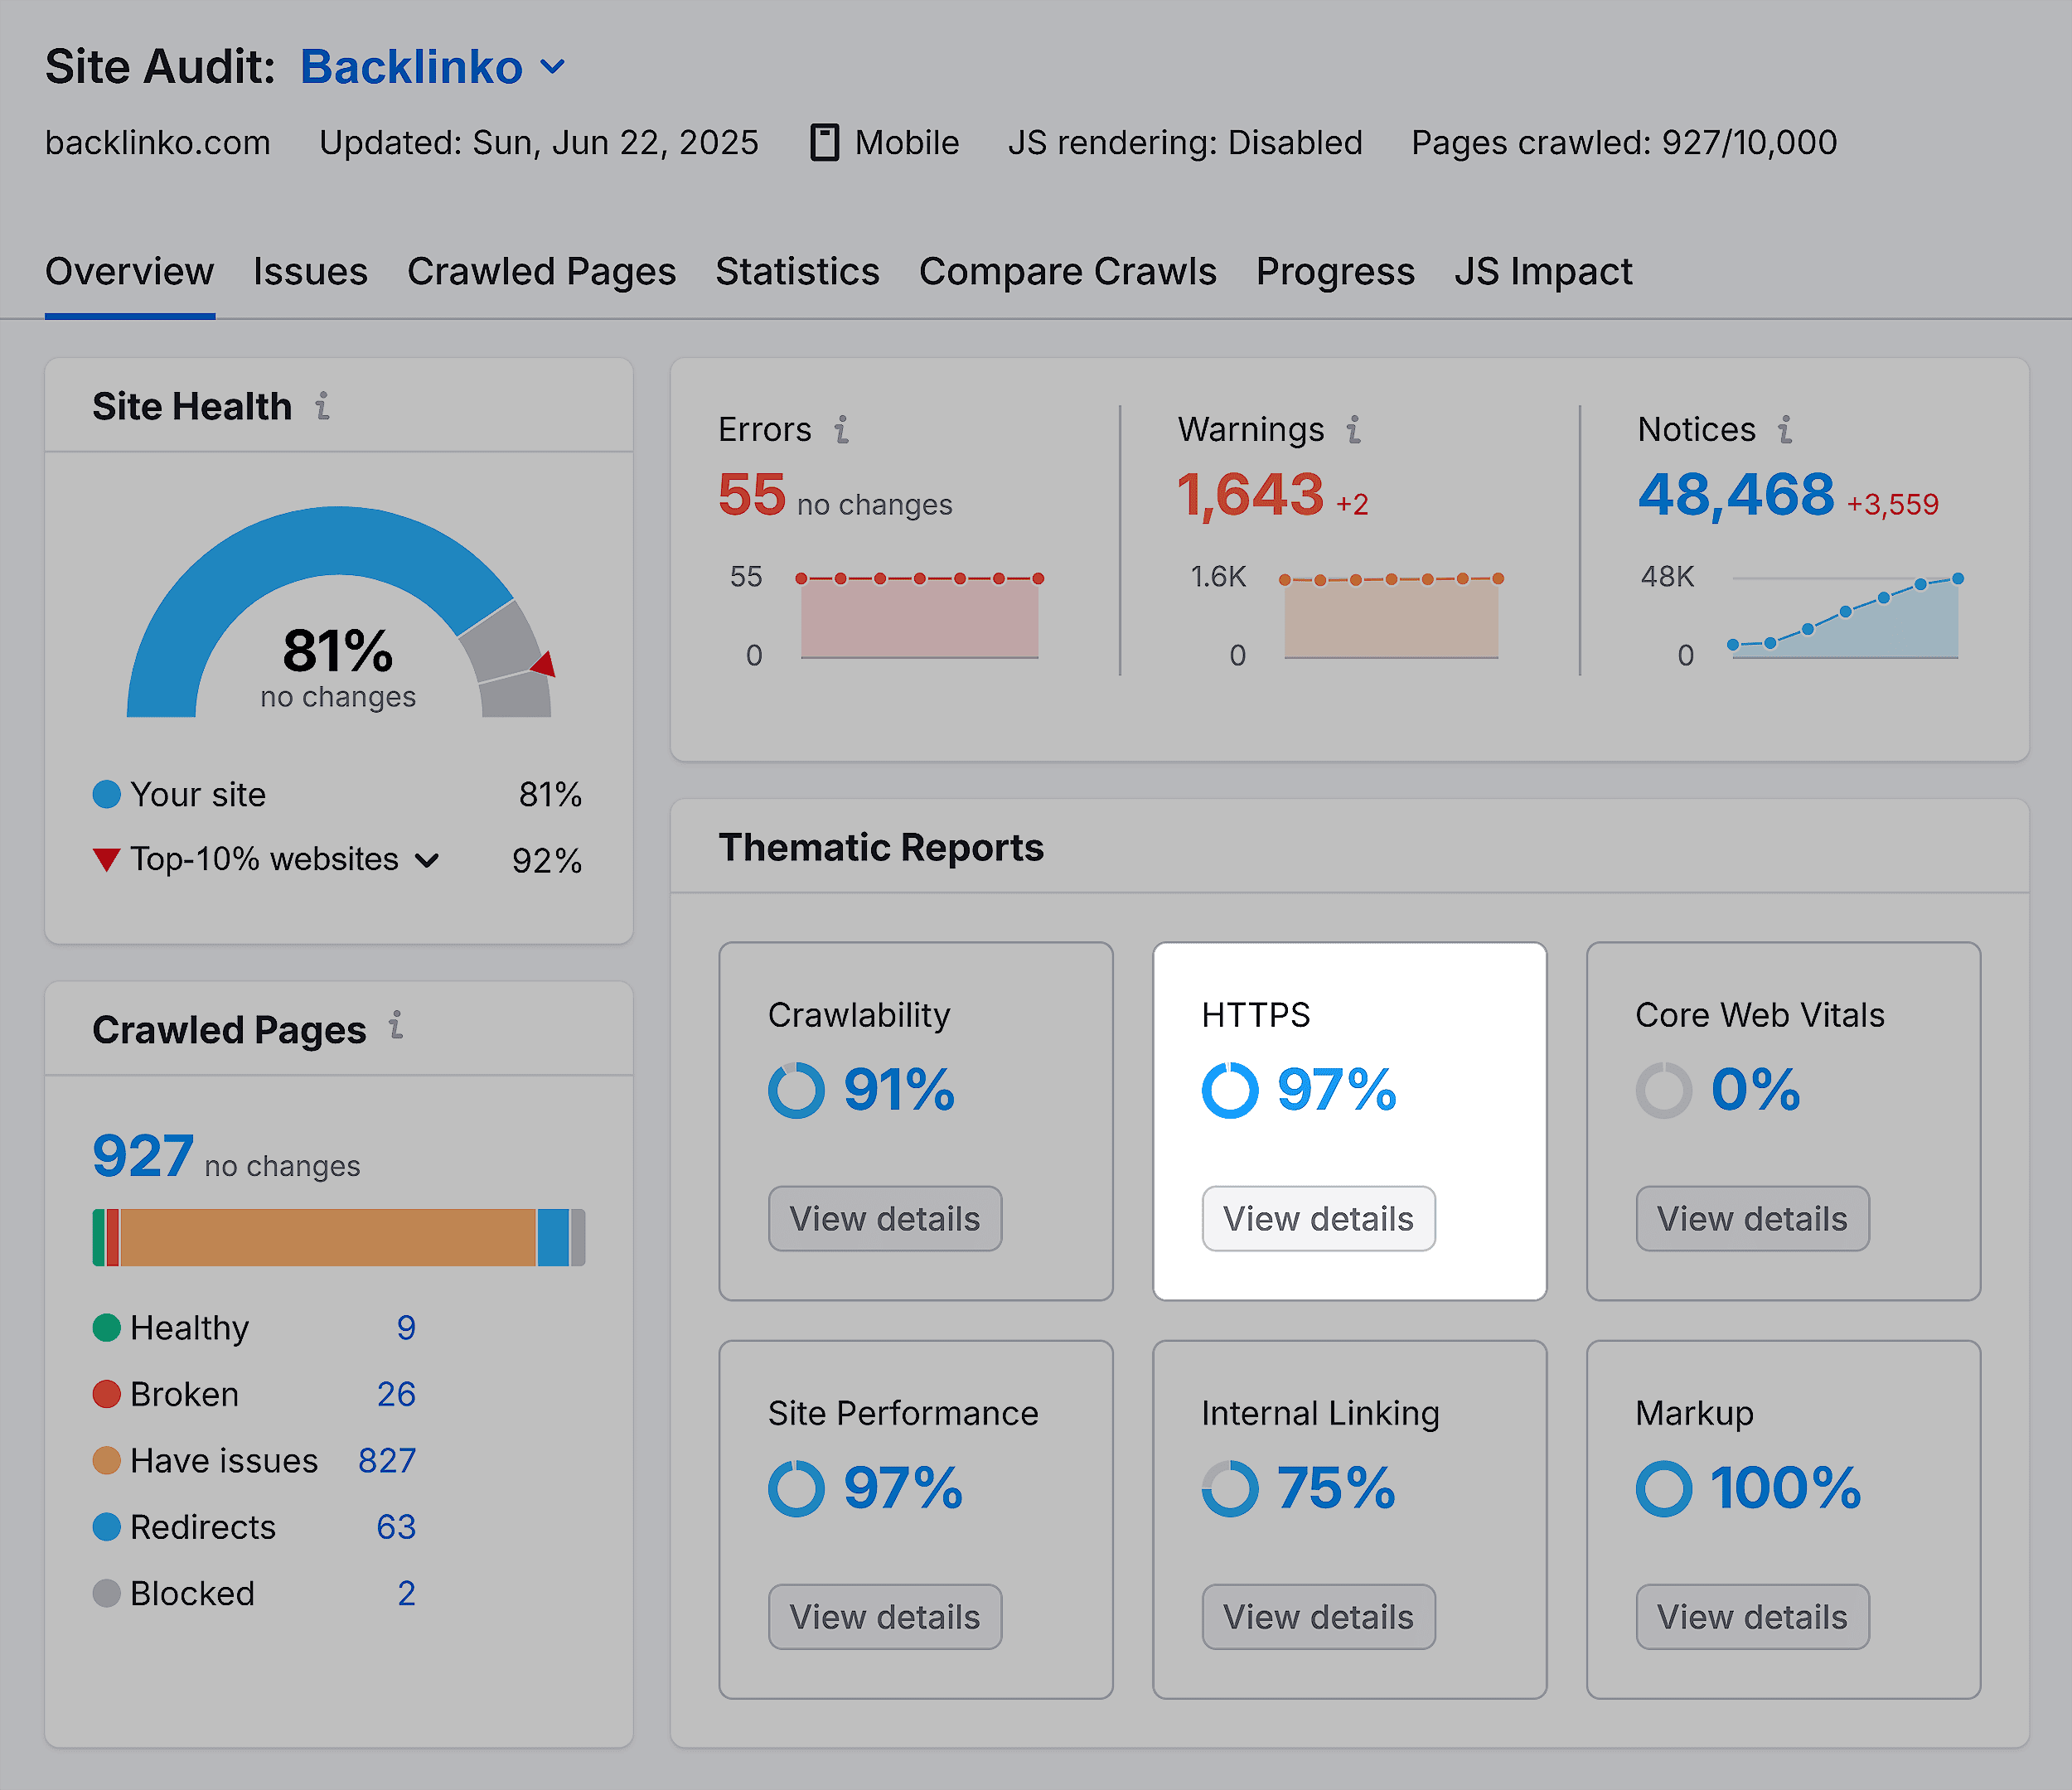Click the 927 crawled pages total
The width and height of the screenshot is (2072, 1790).
142,1156
